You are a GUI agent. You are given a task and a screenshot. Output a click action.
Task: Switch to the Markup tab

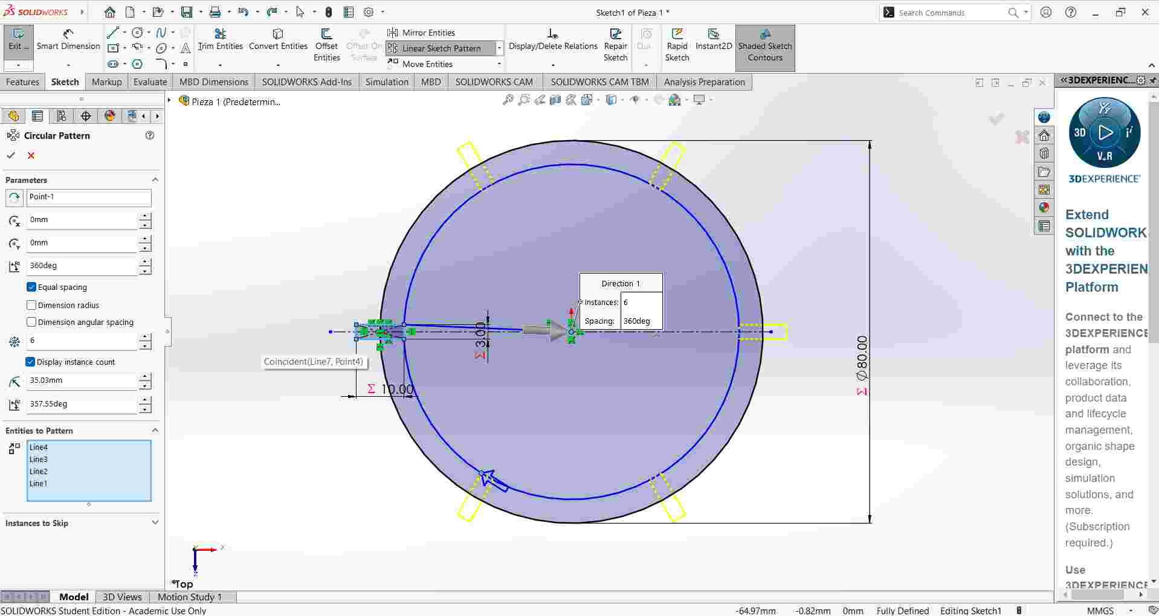point(106,82)
